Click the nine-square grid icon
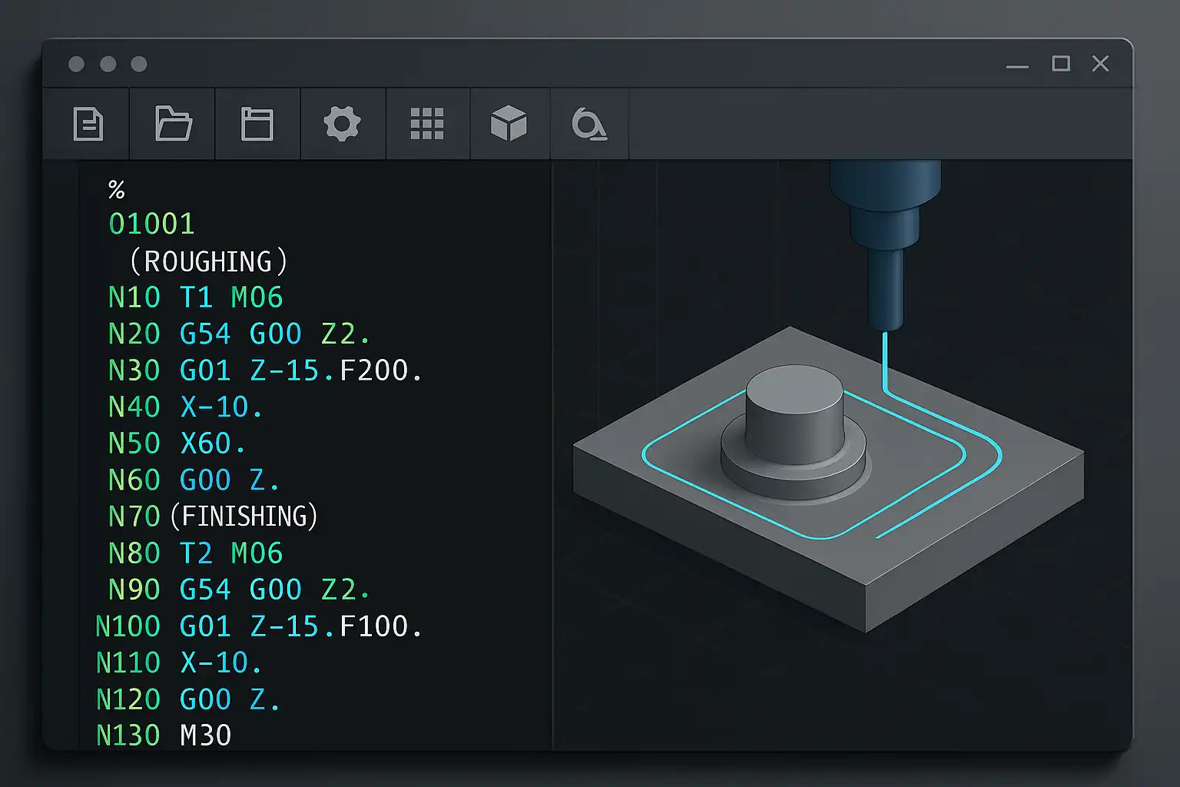 [427, 124]
